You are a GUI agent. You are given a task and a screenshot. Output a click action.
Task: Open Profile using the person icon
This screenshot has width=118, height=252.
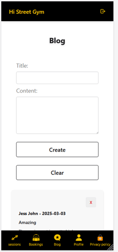point(79,238)
